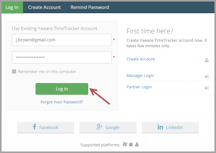Click into the masked password field
The width and height of the screenshot is (216, 153).
click(x=62, y=57)
